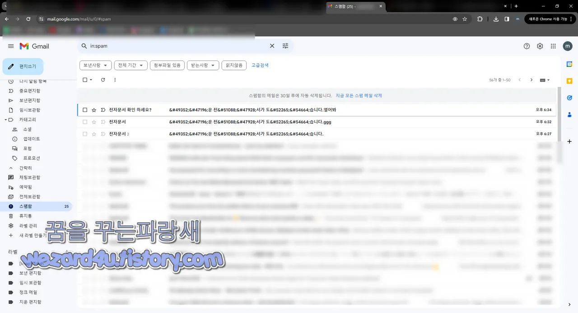Collapse the 카테고리 section
Image resolution: width=578 pixels, height=313 pixels.
click(5, 120)
